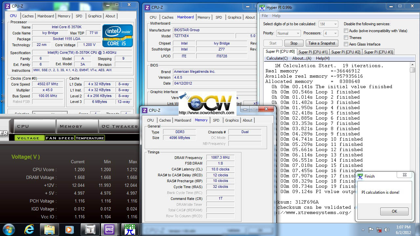Open Hyper PI Help menu
The image size is (420, 236).
pos(276,16)
